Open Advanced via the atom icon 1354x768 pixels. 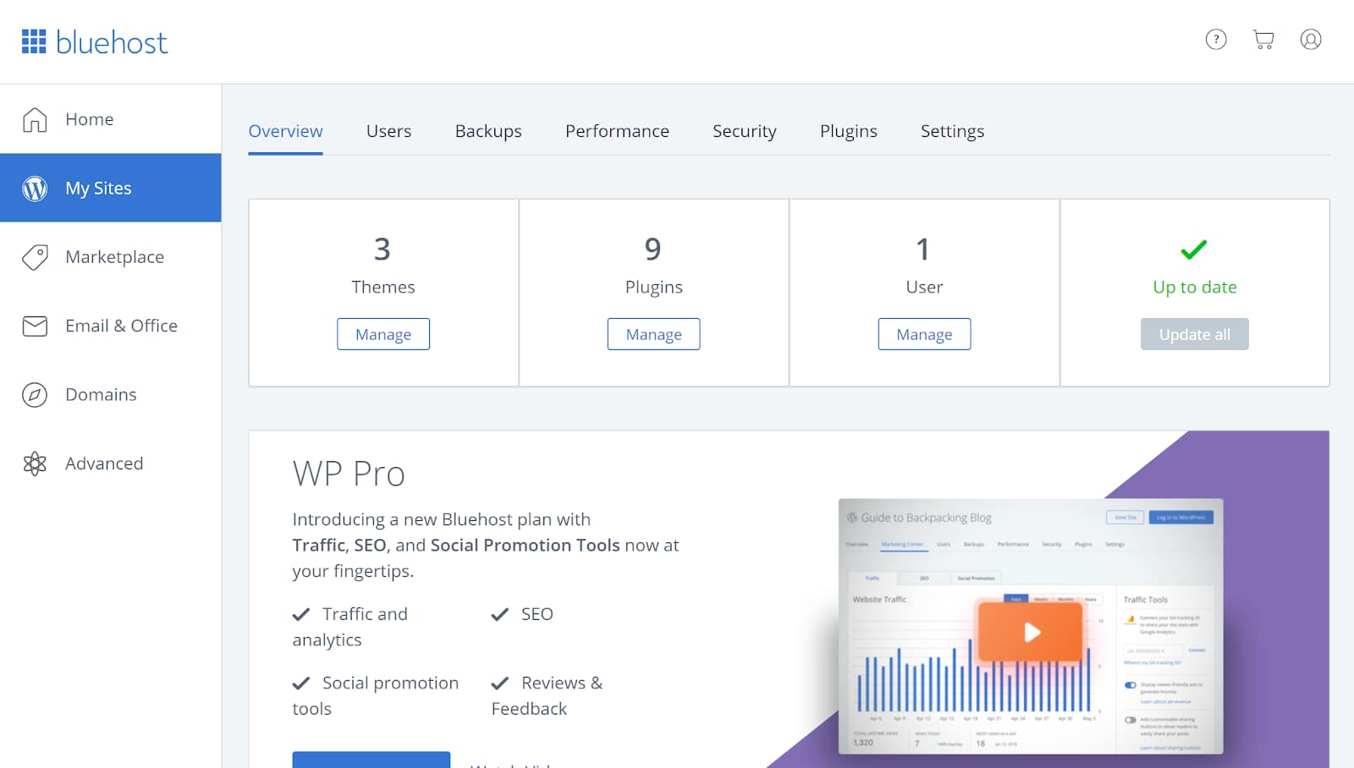(x=34, y=463)
